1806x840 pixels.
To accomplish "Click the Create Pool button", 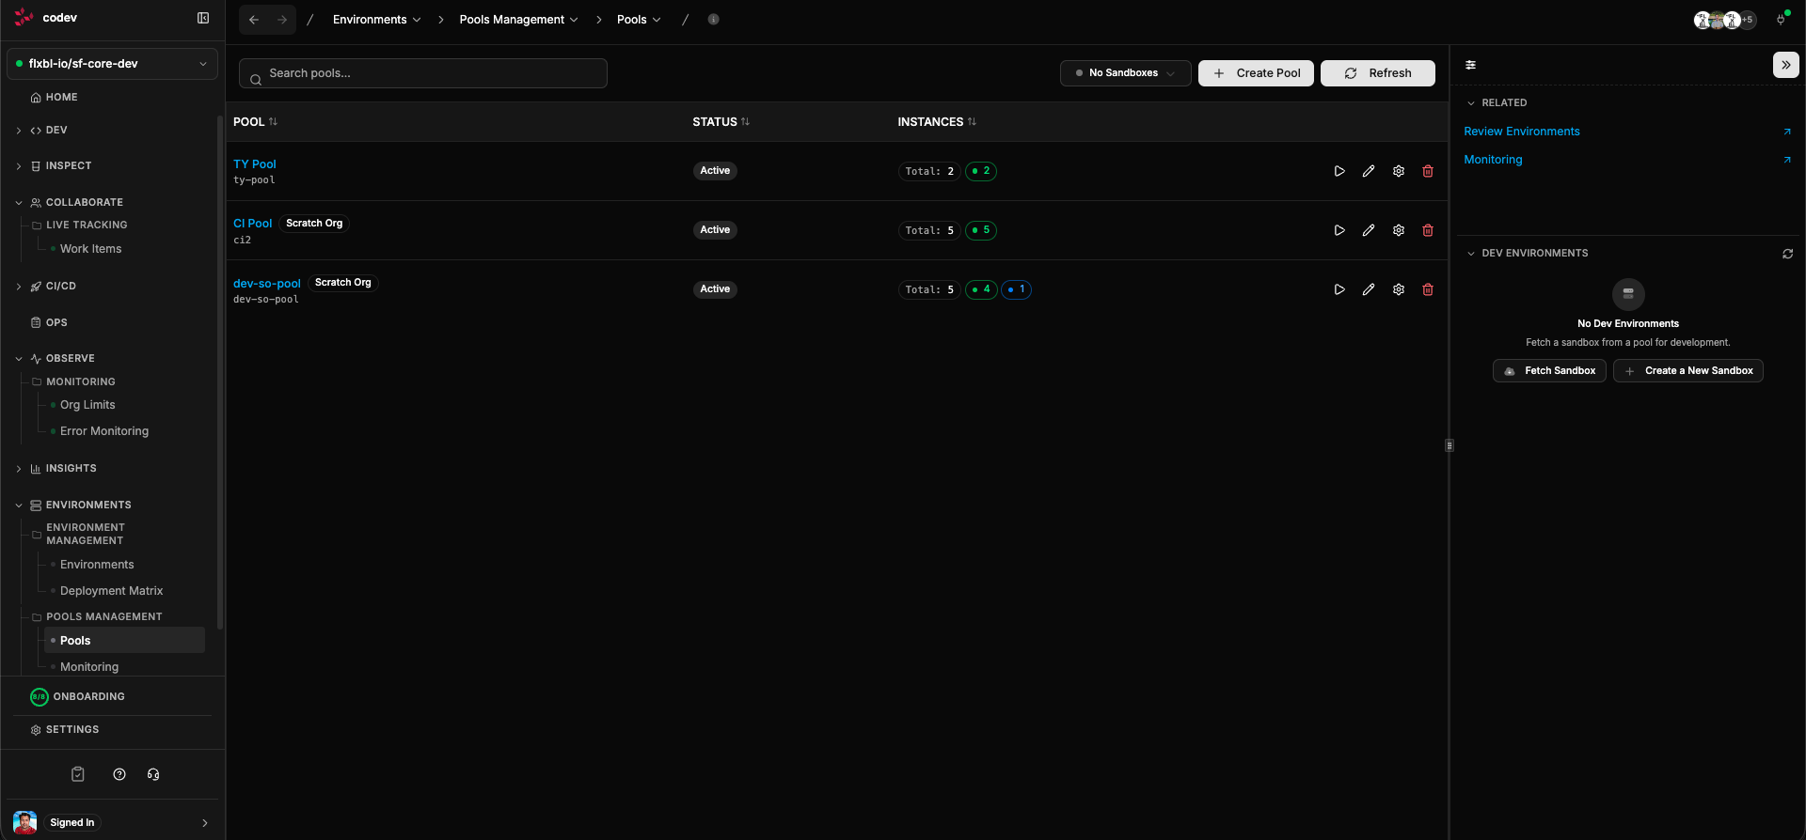I will (1256, 73).
